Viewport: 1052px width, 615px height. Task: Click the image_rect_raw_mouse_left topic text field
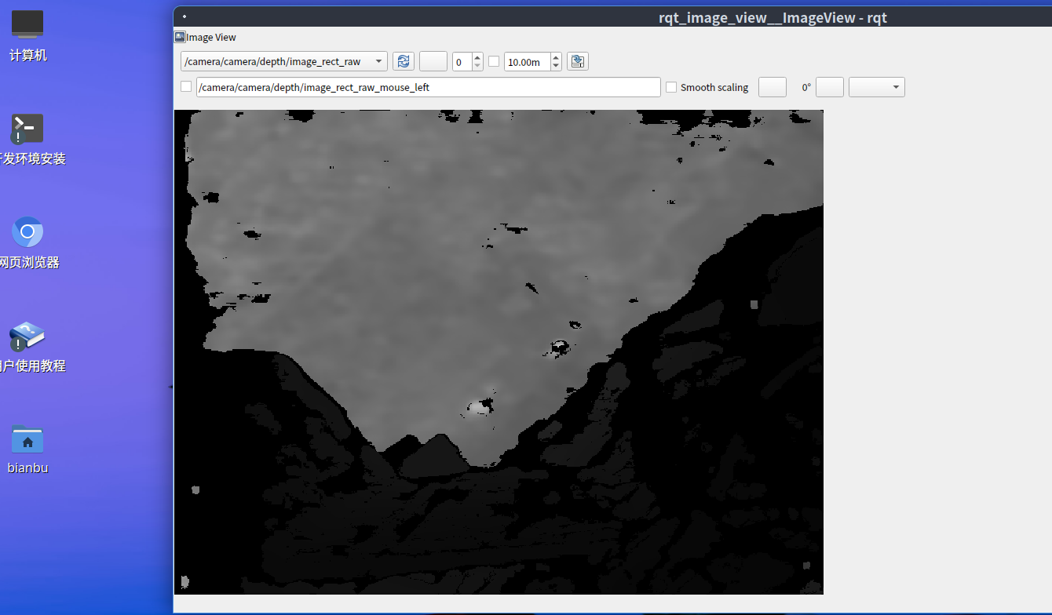point(428,87)
